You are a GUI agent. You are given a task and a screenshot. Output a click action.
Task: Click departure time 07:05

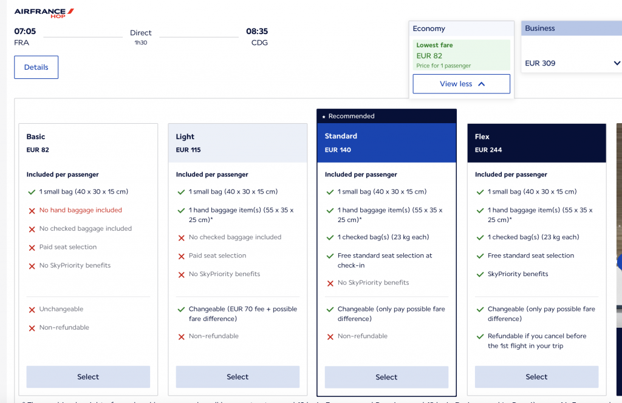pyautogui.click(x=25, y=32)
